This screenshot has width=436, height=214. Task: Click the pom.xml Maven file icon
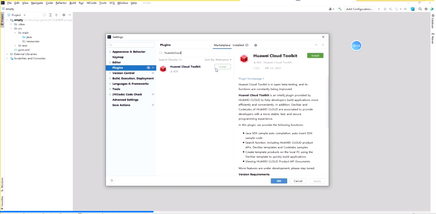tap(15, 50)
